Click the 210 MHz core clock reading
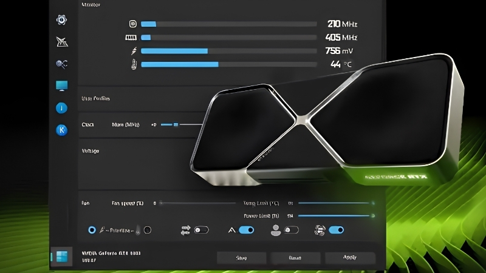This screenshot has height=273, width=486. (342, 24)
